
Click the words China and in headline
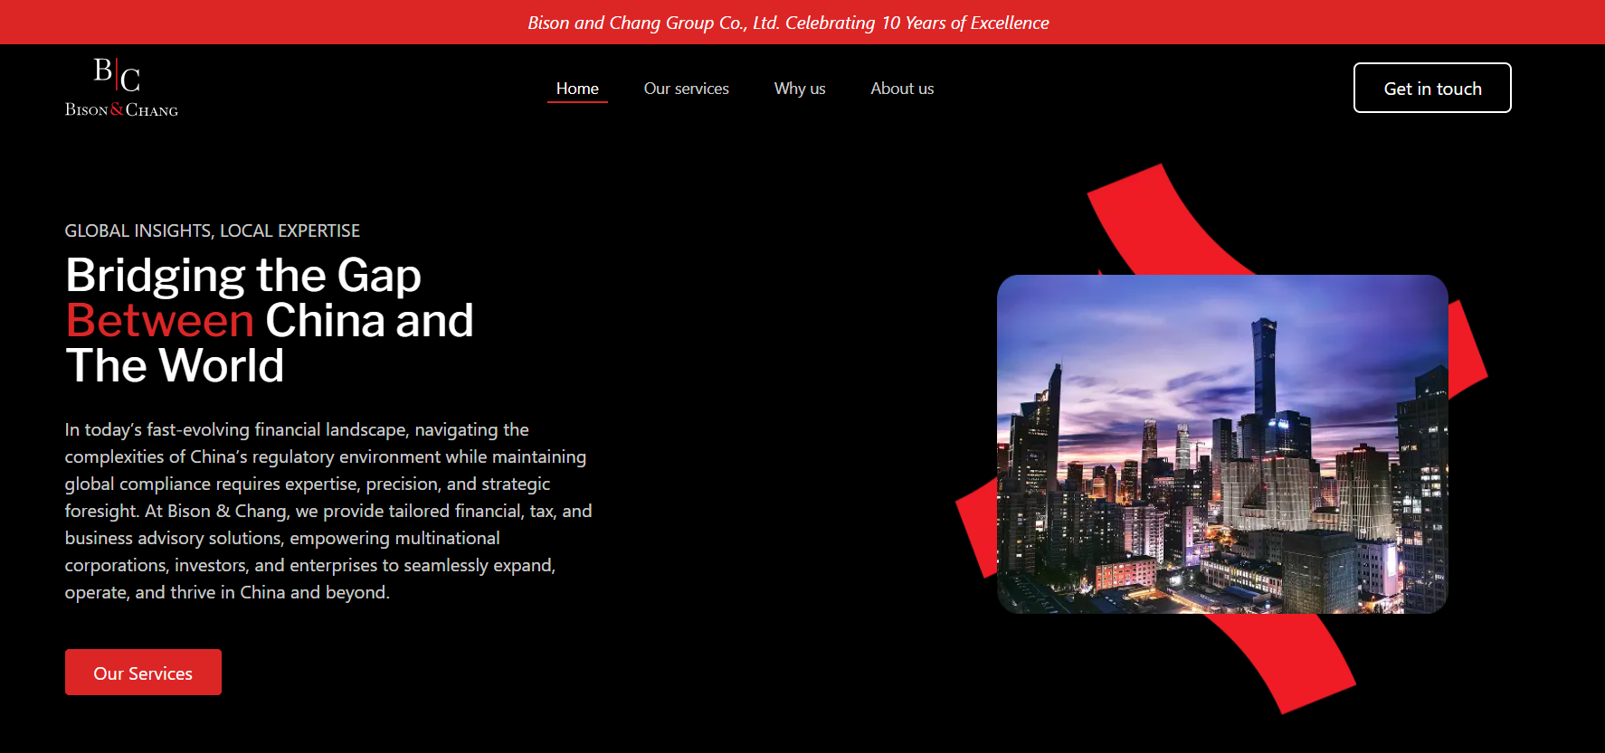tap(369, 321)
